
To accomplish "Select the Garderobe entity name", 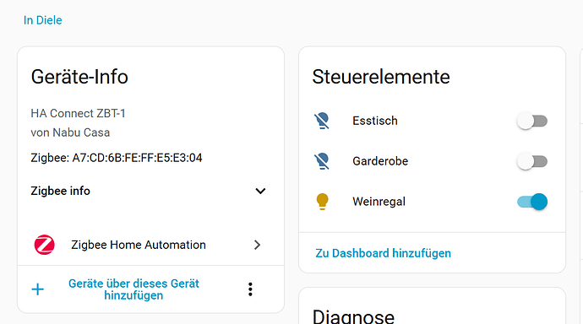I will 380,161.
